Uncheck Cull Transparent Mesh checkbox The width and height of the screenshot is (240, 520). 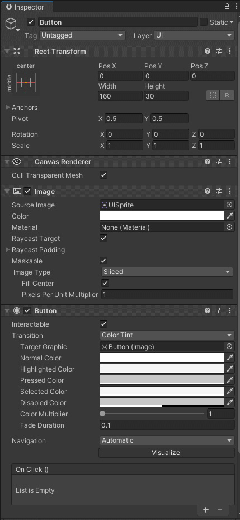(x=103, y=175)
